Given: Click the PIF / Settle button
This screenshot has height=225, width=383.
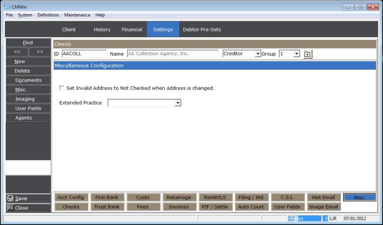Looking at the screenshot, I should pos(215,207).
